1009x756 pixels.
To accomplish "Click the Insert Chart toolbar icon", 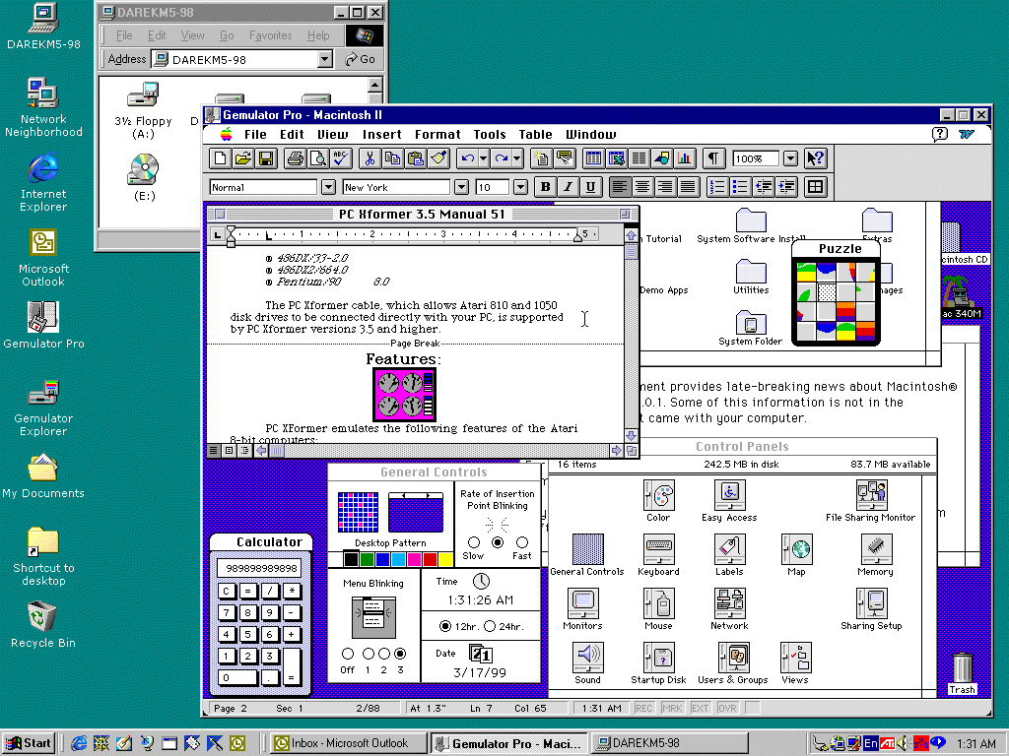I will coord(685,158).
